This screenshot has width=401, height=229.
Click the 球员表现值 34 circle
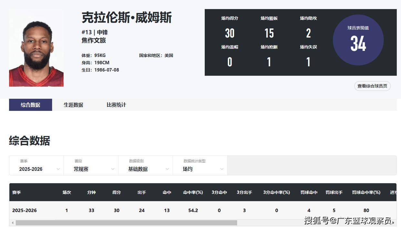coord(358,40)
